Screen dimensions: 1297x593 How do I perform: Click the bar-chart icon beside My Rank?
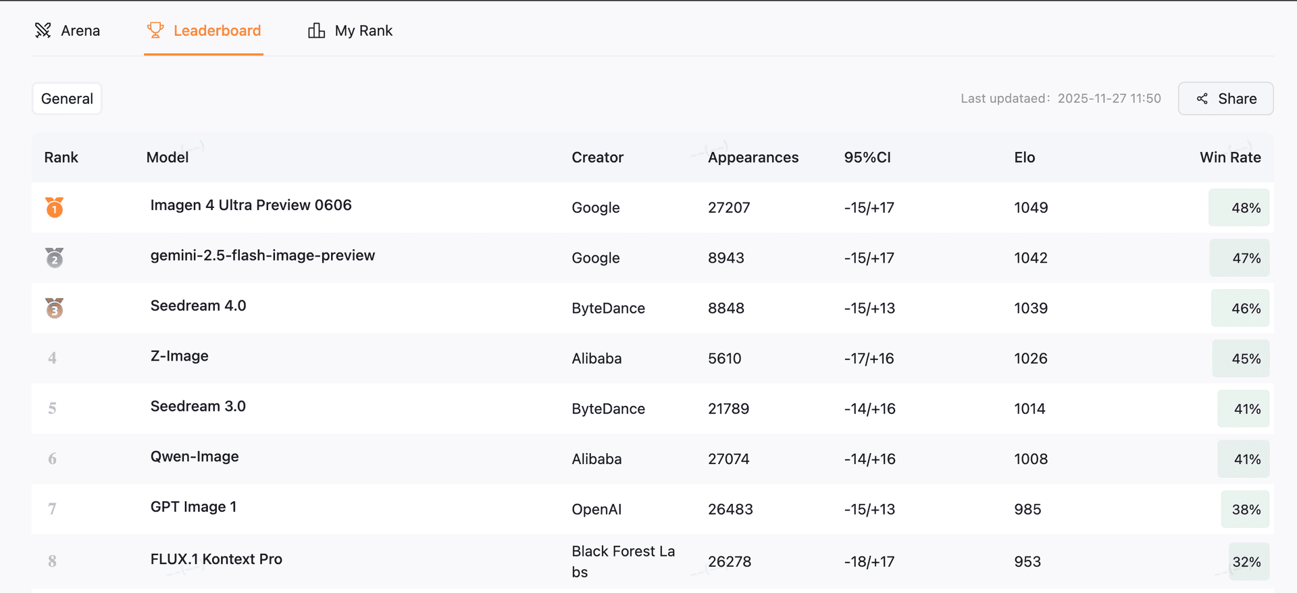316,30
